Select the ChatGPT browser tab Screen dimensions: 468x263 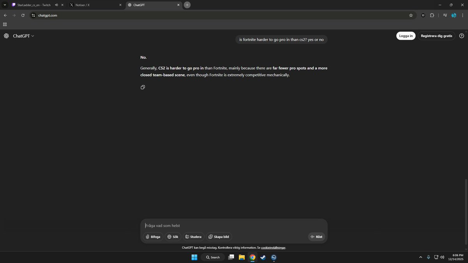click(x=154, y=5)
